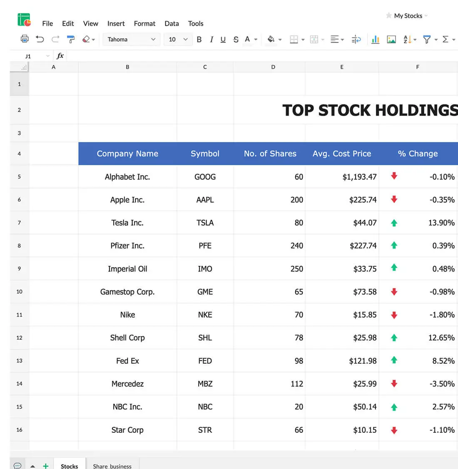The width and height of the screenshot is (458, 469).
Task: Open the comments chat icon
Action: [x=17, y=466]
